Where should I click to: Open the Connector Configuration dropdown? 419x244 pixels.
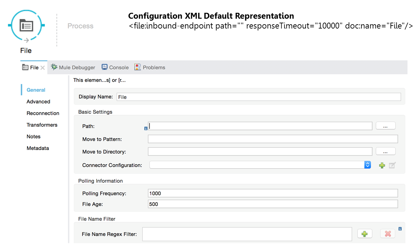[x=260, y=165]
